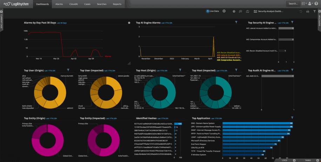Click EchoTestEn... label in Top Entity (Impacted)
The height and width of the screenshot is (162, 321).
(123, 156)
